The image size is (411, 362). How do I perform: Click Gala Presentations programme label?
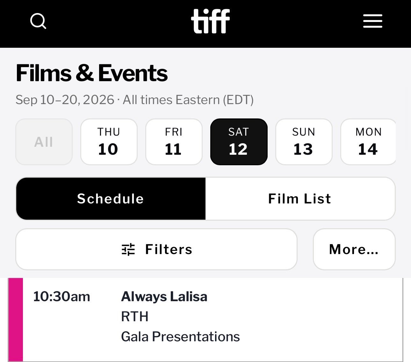point(180,337)
